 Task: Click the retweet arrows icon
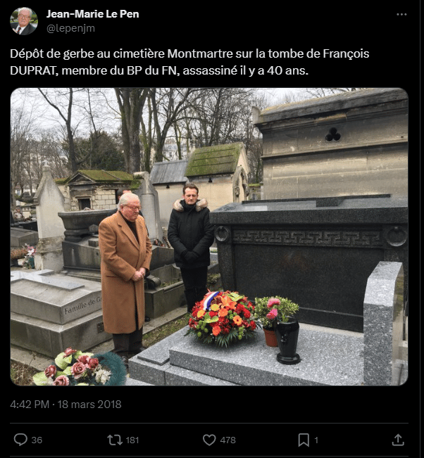pos(115,440)
